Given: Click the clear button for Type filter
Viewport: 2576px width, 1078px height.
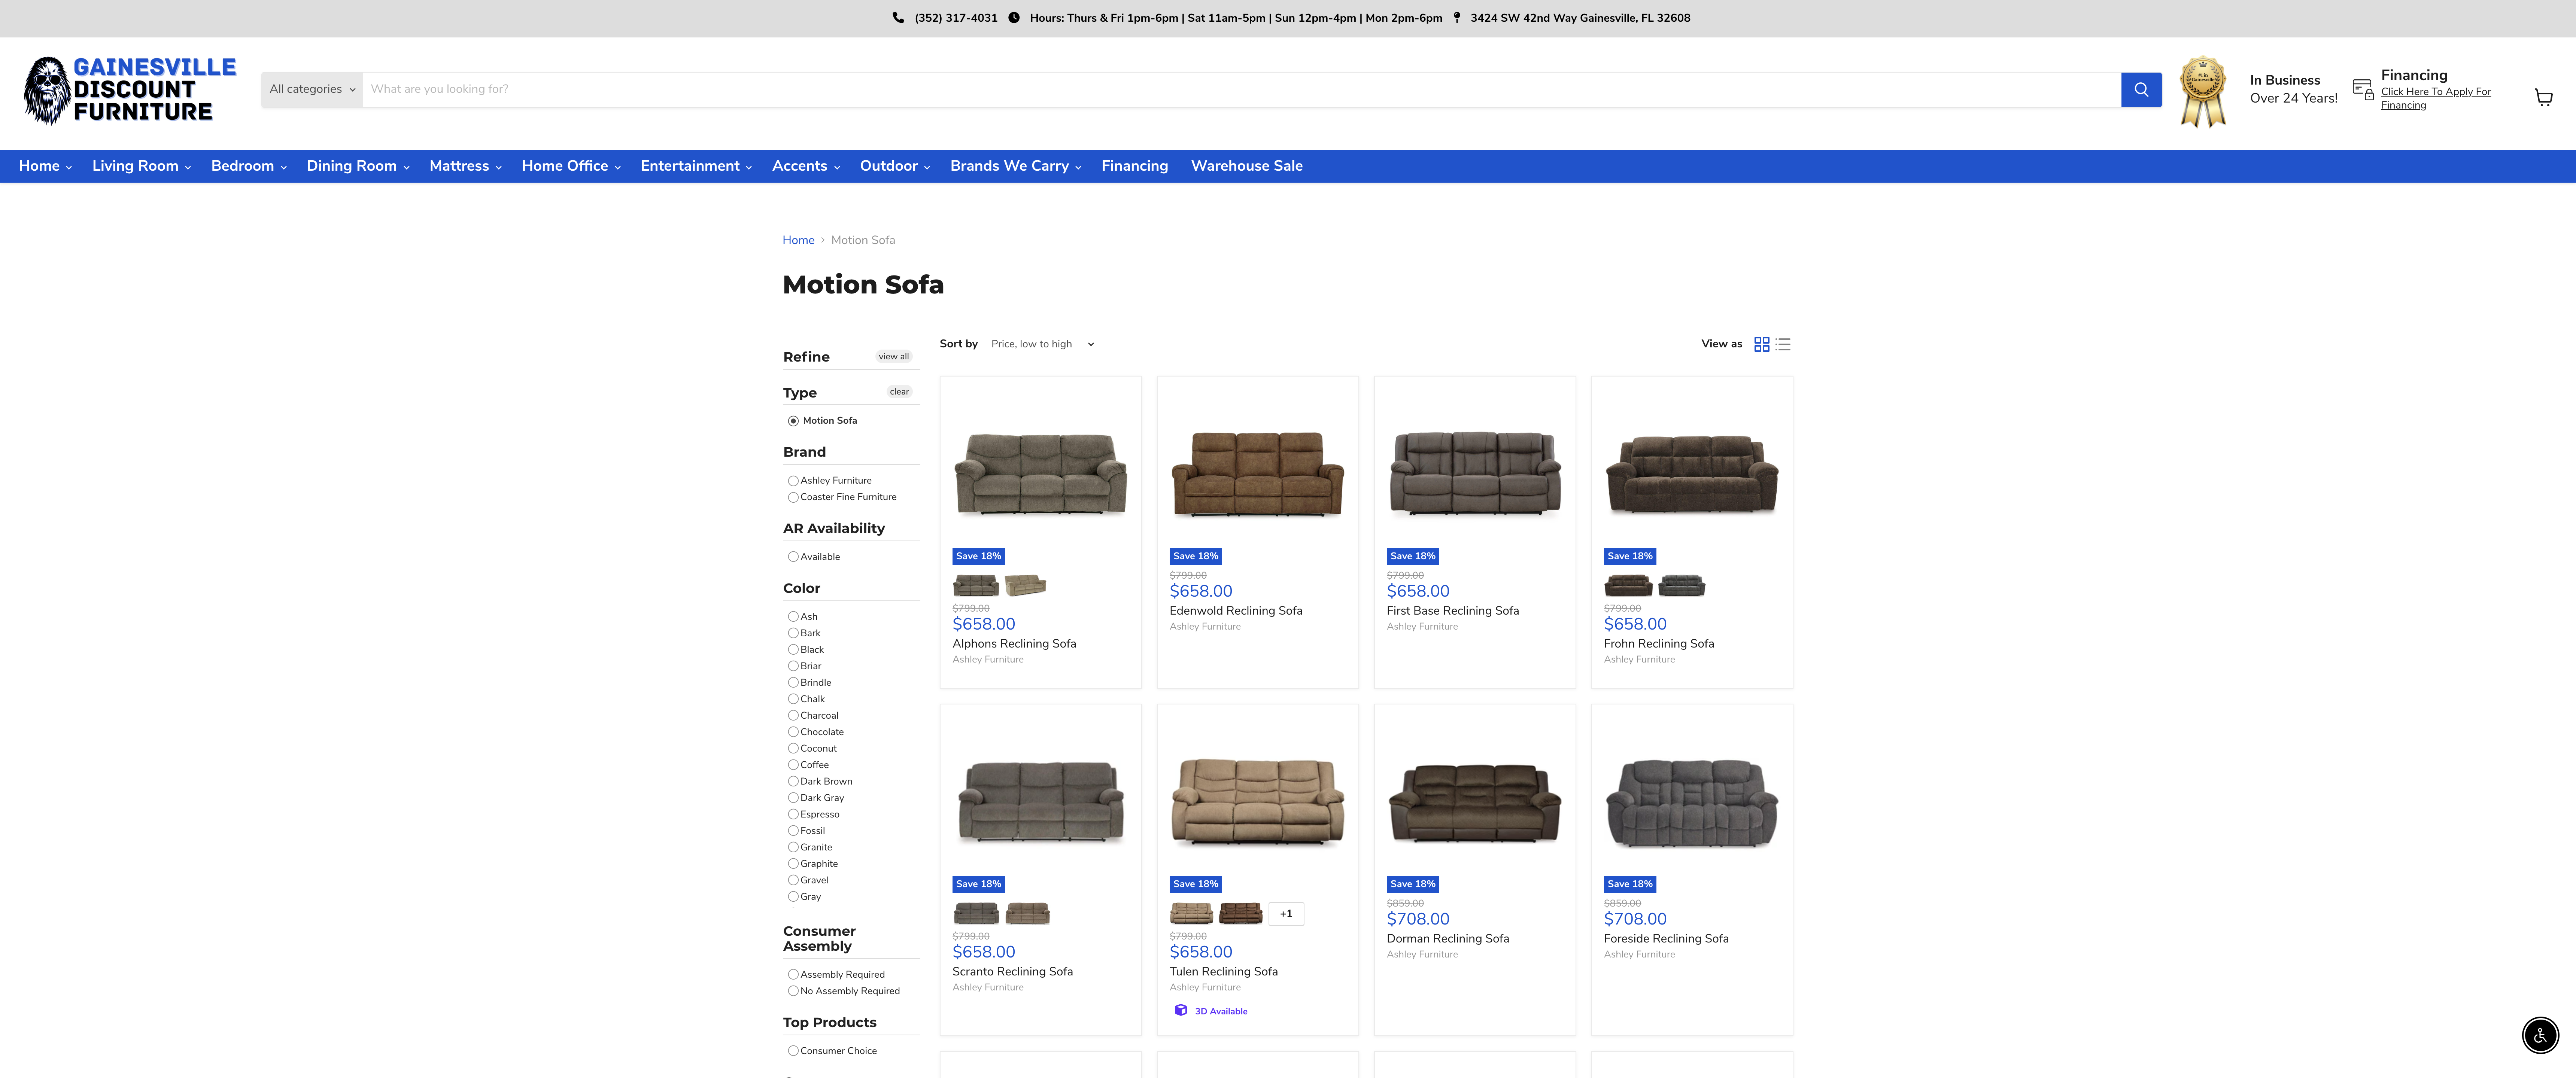Looking at the screenshot, I should tap(898, 391).
